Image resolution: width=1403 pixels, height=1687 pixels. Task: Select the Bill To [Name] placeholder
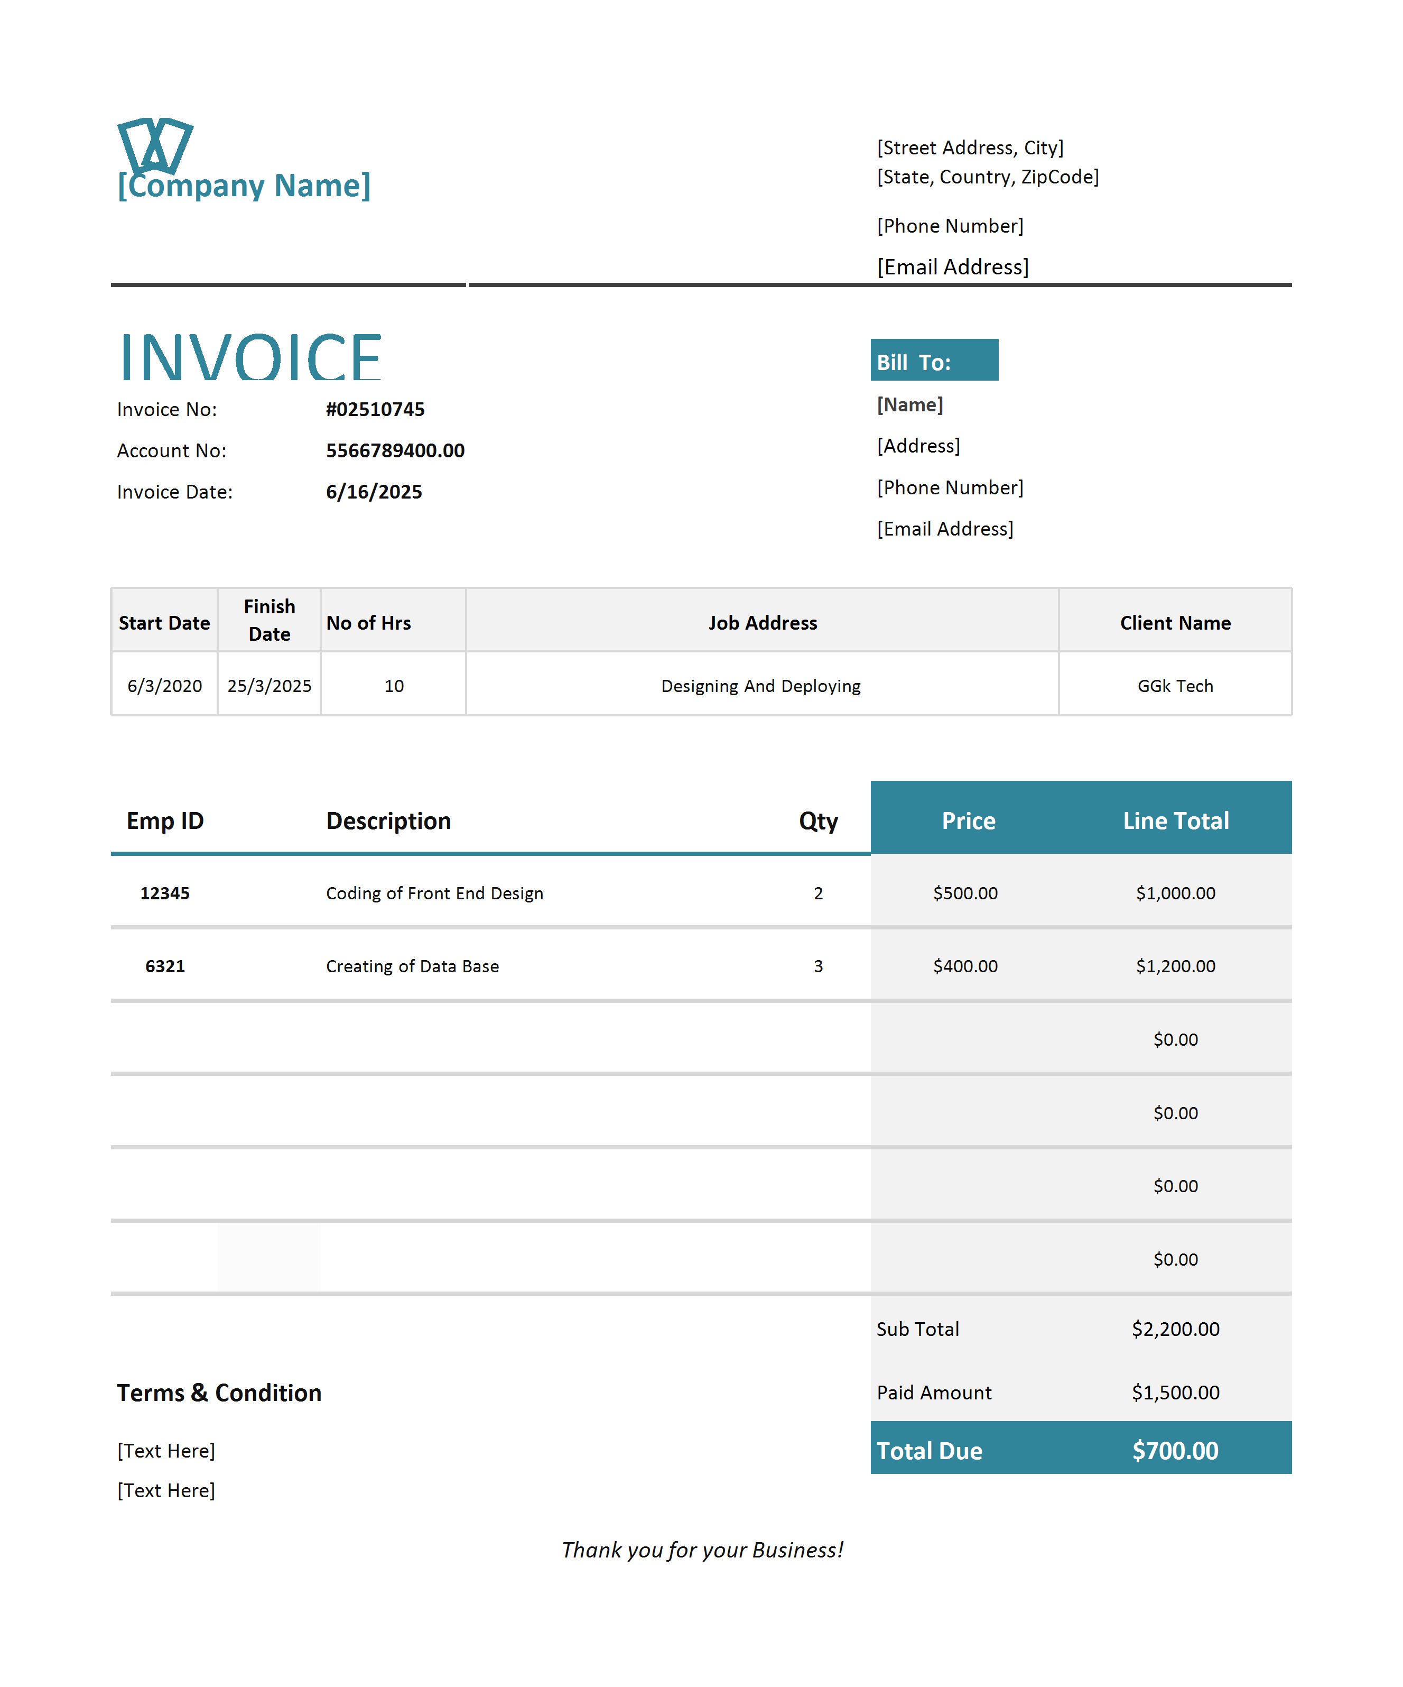point(910,405)
